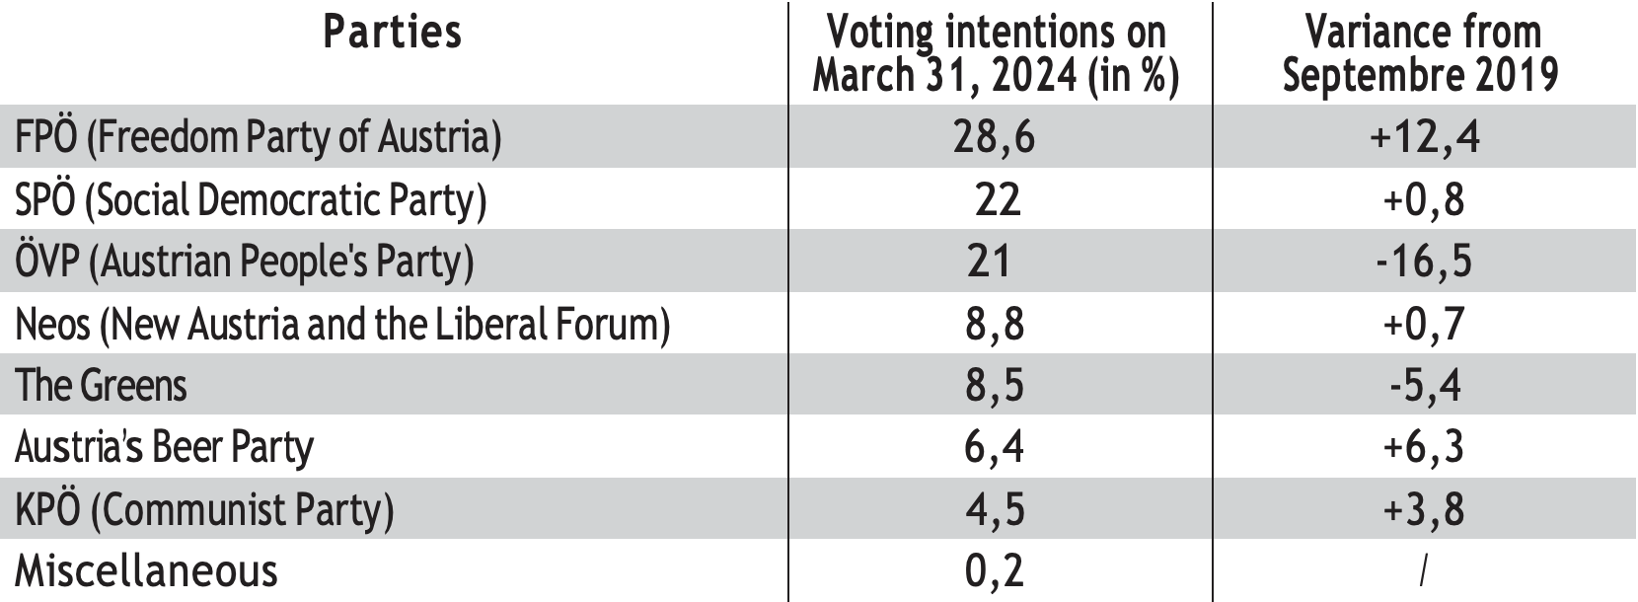The width and height of the screenshot is (1638, 602).
Task: Select the ÖVP (Austrian People's Party) cell
Action: click(x=244, y=262)
